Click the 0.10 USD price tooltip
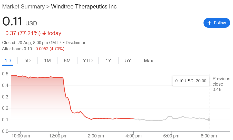233x140 pixels. click(190, 81)
